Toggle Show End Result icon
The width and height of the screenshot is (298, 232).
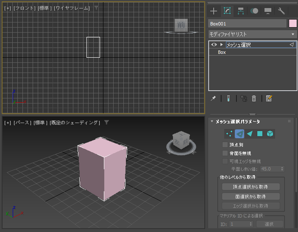[x=228, y=98]
